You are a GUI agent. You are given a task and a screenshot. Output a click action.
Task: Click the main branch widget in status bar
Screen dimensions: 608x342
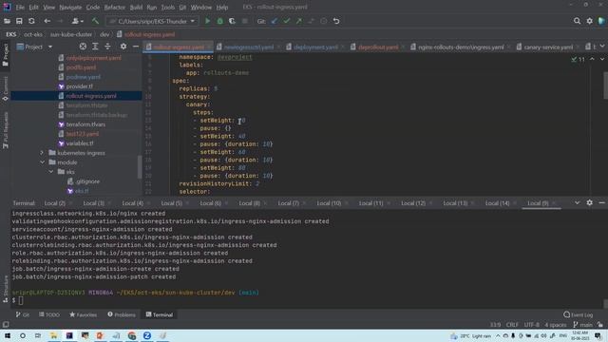tap(582, 325)
